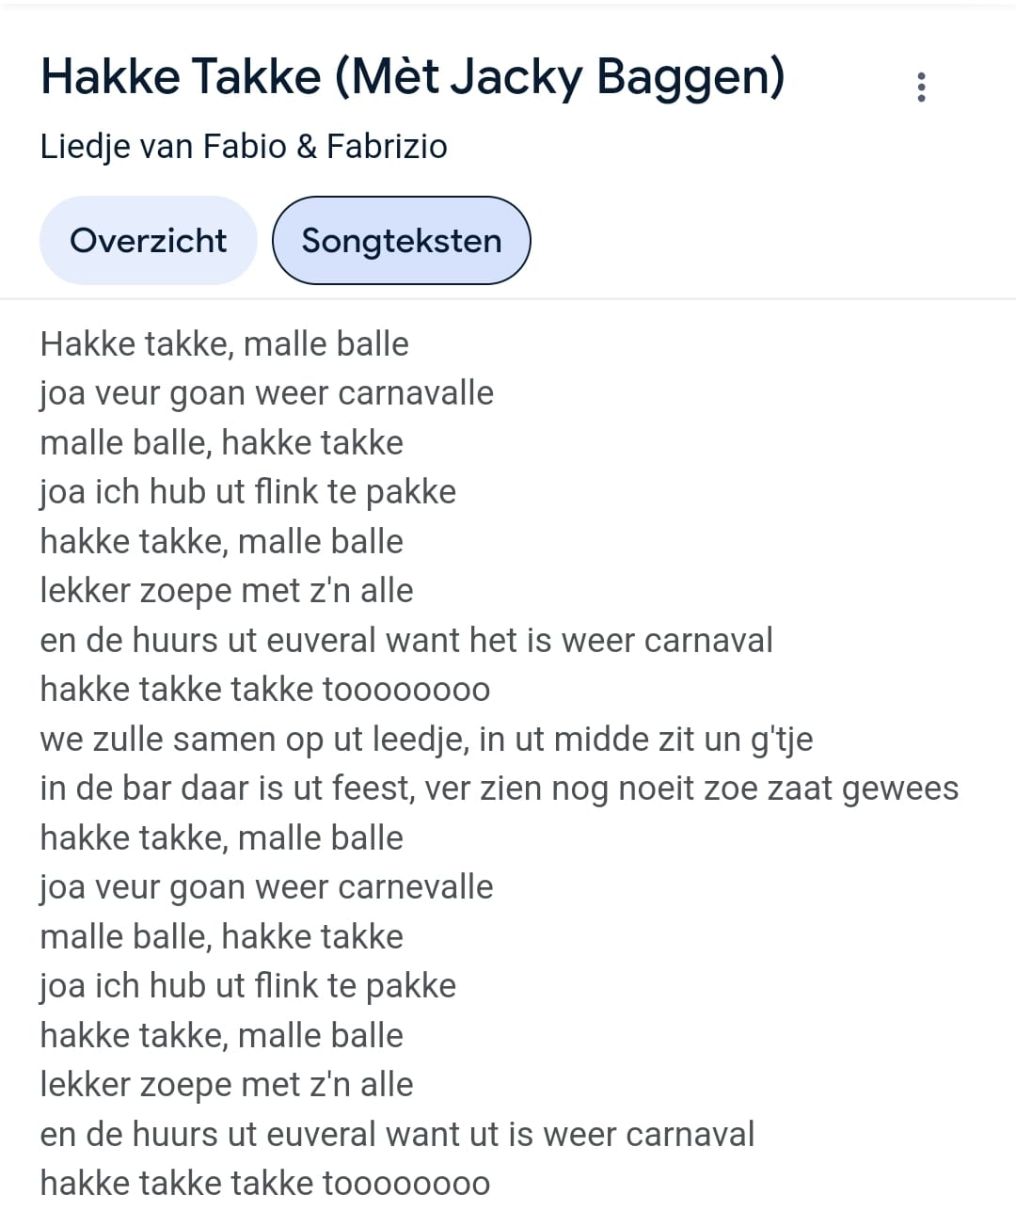Viewport: 1016px width, 1211px height.
Task: Click the artist line 'Liedje van Fabio & Fabrizio'
Action: (x=244, y=147)
